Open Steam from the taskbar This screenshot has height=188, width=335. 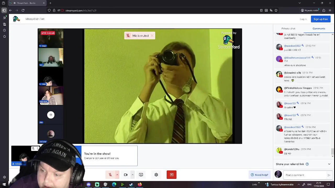[131, 185]
